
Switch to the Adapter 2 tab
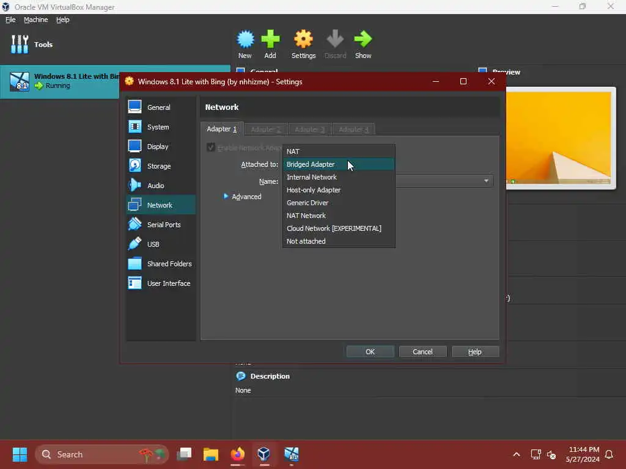pos(265,129)
